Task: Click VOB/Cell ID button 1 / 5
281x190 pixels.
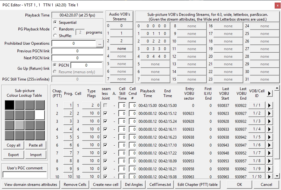Action: click(257, 137)
